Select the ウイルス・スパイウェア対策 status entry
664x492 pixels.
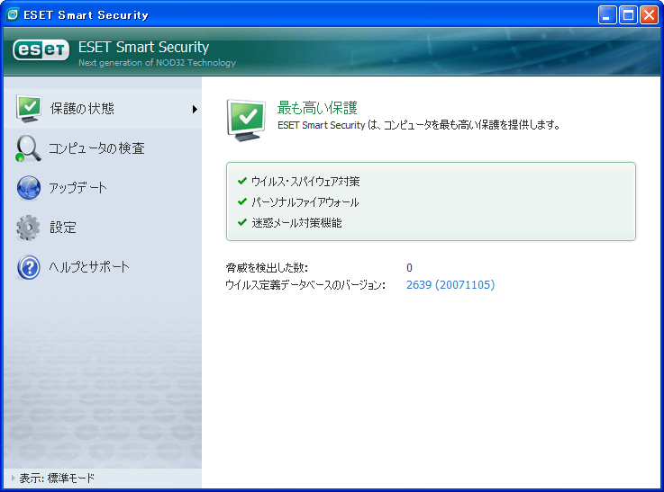(305, 182)
